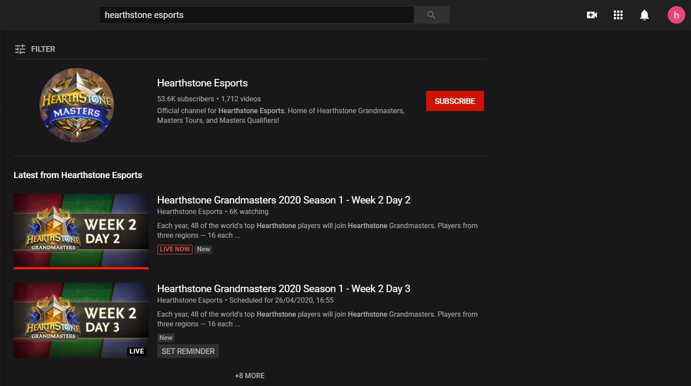Click the Official channel description text
Screen dimensions: 691x386
[281, 116]
